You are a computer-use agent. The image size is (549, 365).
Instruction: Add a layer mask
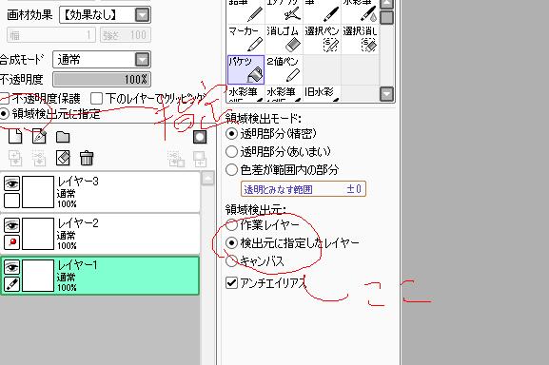coord(200,137)
